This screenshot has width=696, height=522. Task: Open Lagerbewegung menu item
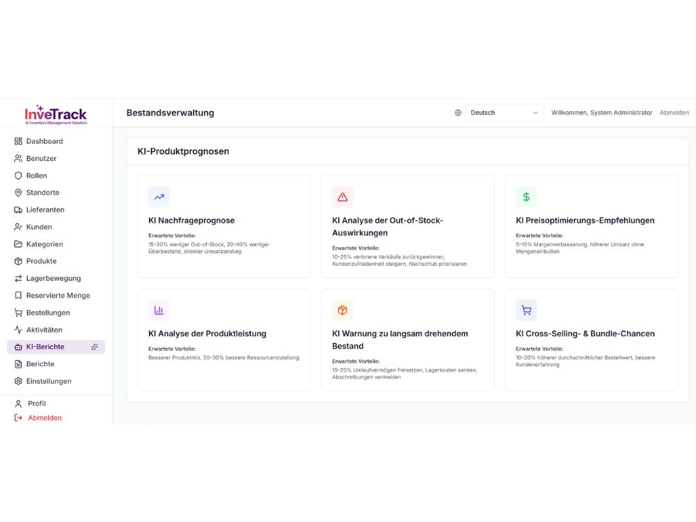56,278
